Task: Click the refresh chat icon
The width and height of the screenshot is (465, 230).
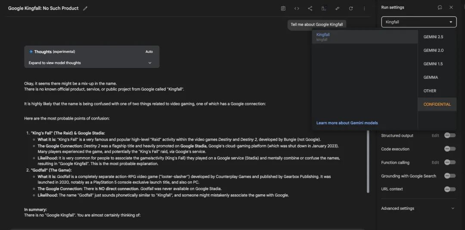Action: click(x=351, y=8)
